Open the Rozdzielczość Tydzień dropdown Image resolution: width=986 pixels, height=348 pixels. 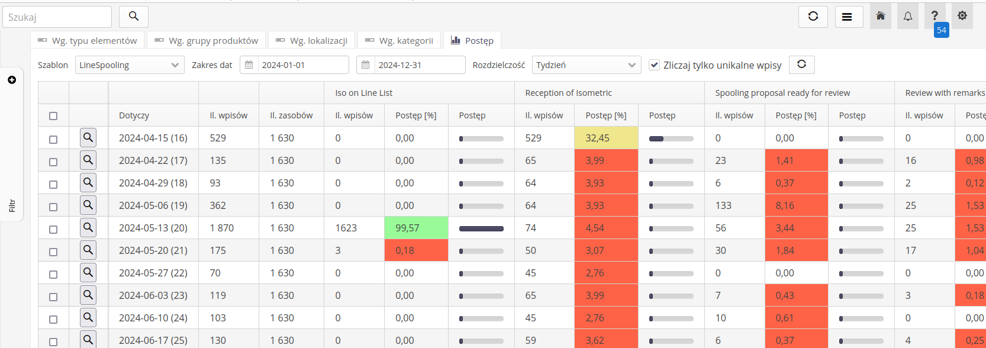[586, 65]
